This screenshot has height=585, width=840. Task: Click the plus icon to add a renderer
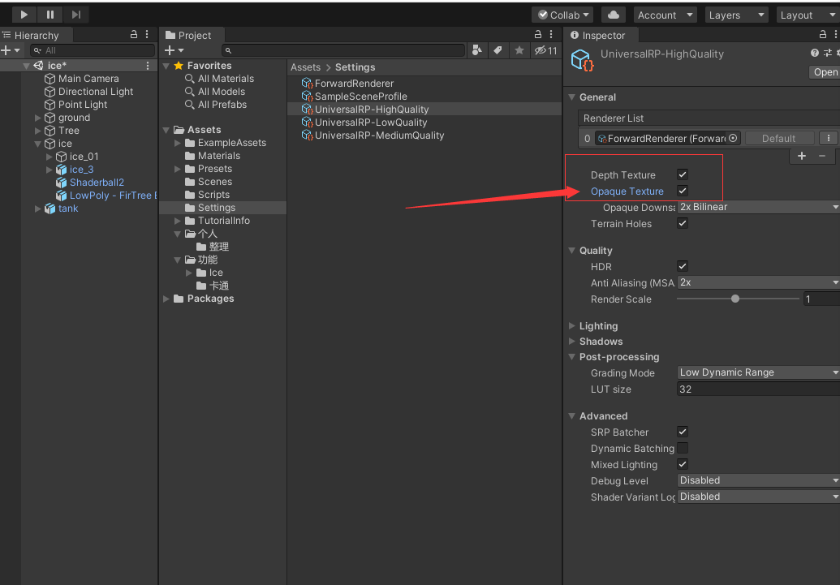point(802,156)
